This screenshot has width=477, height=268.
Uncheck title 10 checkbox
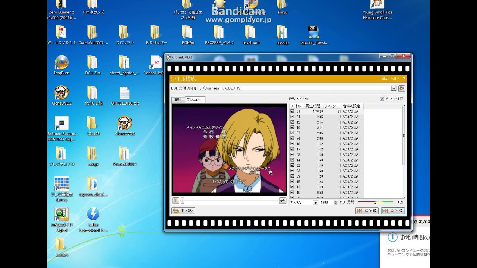[x=292, y=144]
